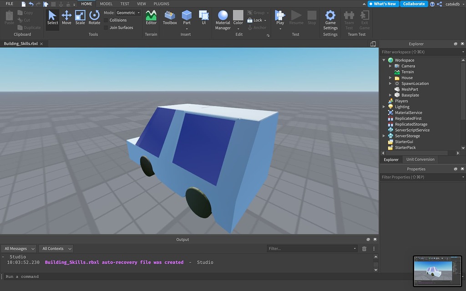
Task: Switch to the MODEL ribbon tab
Action: (106, 4)
